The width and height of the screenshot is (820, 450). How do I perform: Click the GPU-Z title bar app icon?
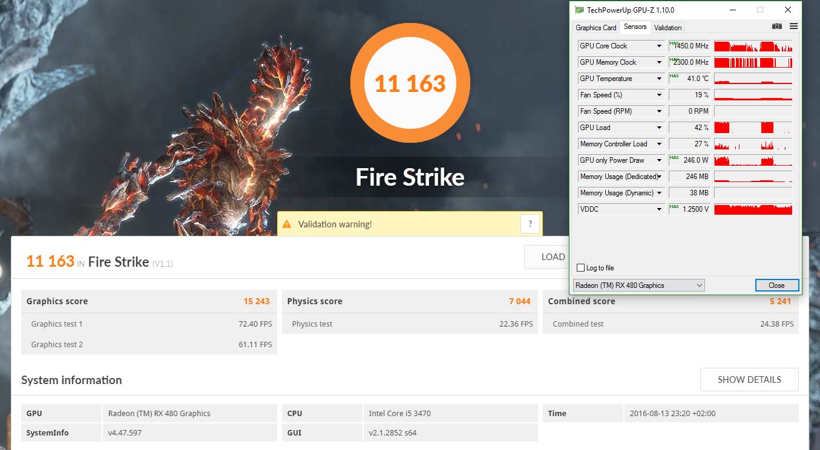580,10
